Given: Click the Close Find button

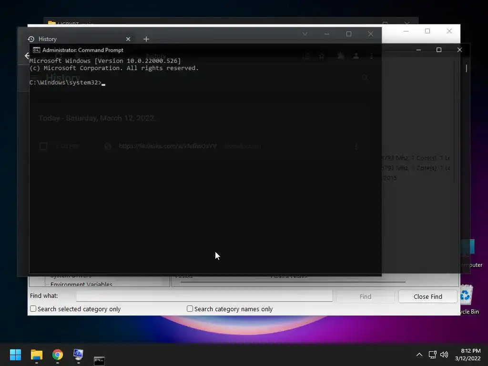Looking at the screenshot, I should pos(428,296).
